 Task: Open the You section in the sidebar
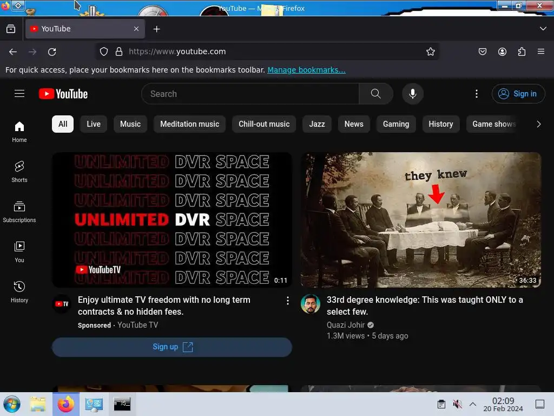pos(19,252)
